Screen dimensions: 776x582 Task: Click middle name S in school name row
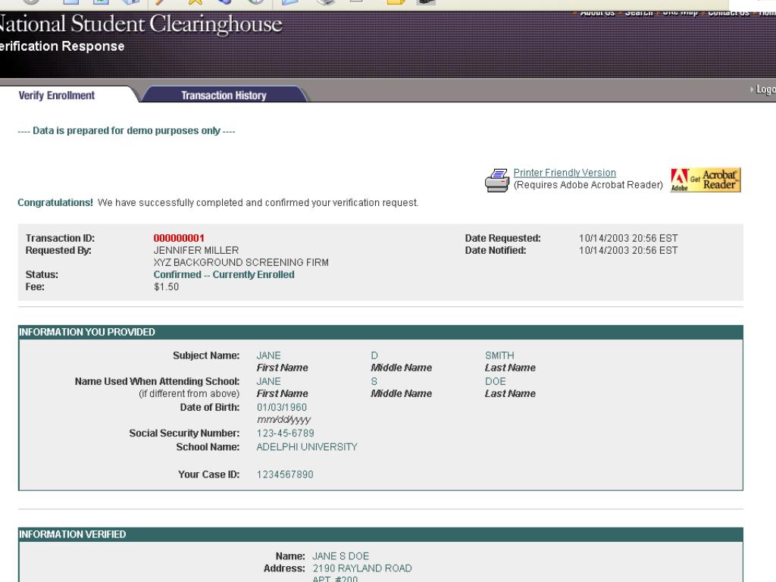tap(374, 381)
